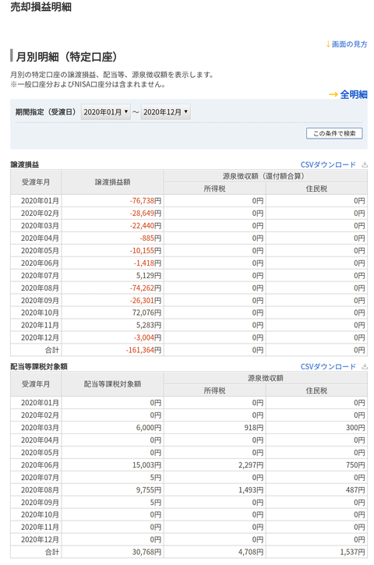Image resolution: width=374 pixels, height=565 pixels.
Task: Select the 487円 resident tax value
Action: point(355,490)
